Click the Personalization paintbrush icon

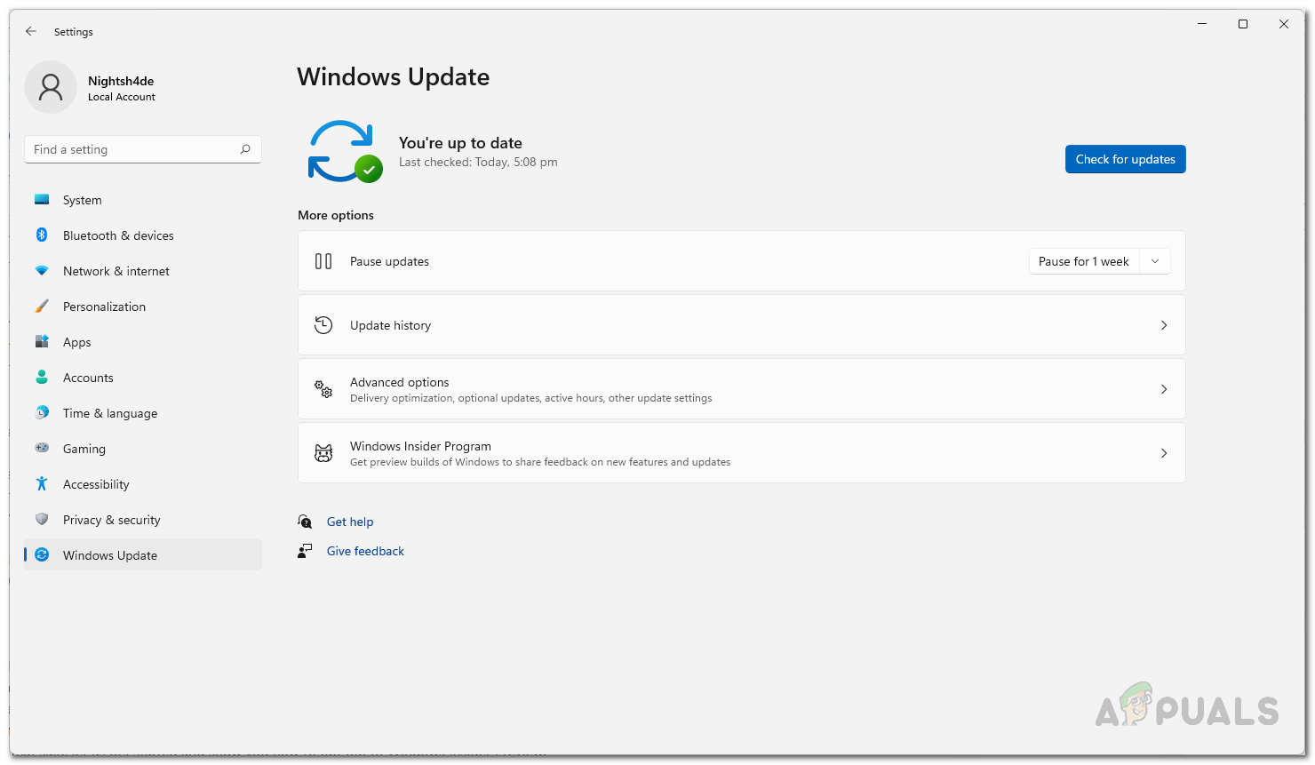click(x=42, y=307)
